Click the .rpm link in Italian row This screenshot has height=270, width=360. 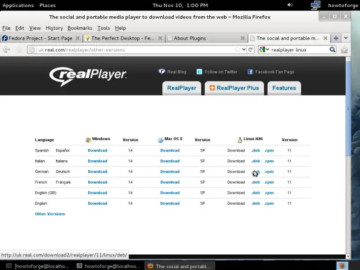click(269, 161)
